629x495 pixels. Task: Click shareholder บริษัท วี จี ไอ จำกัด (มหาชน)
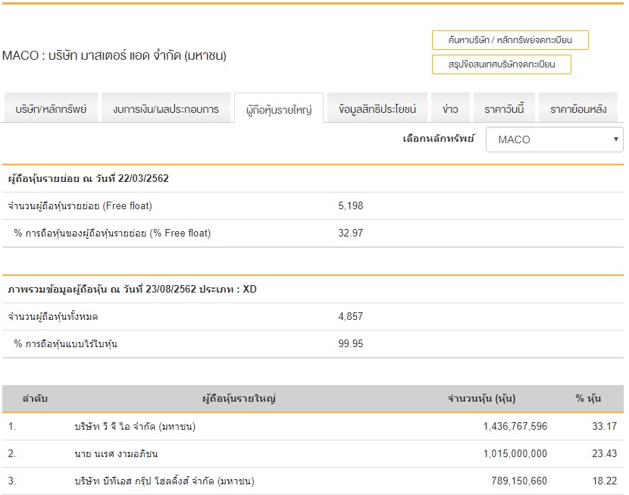click(135, 427)
